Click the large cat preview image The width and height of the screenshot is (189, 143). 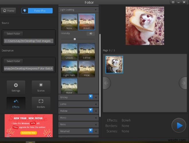[x=145, y=26]
